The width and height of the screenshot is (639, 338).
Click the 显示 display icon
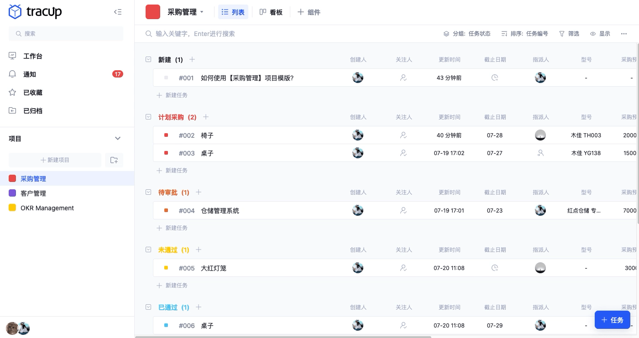point(593,34)
